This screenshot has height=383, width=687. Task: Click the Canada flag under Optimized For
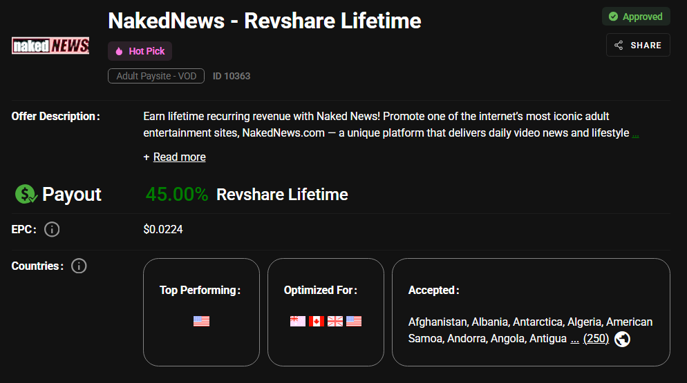(317, 322)
